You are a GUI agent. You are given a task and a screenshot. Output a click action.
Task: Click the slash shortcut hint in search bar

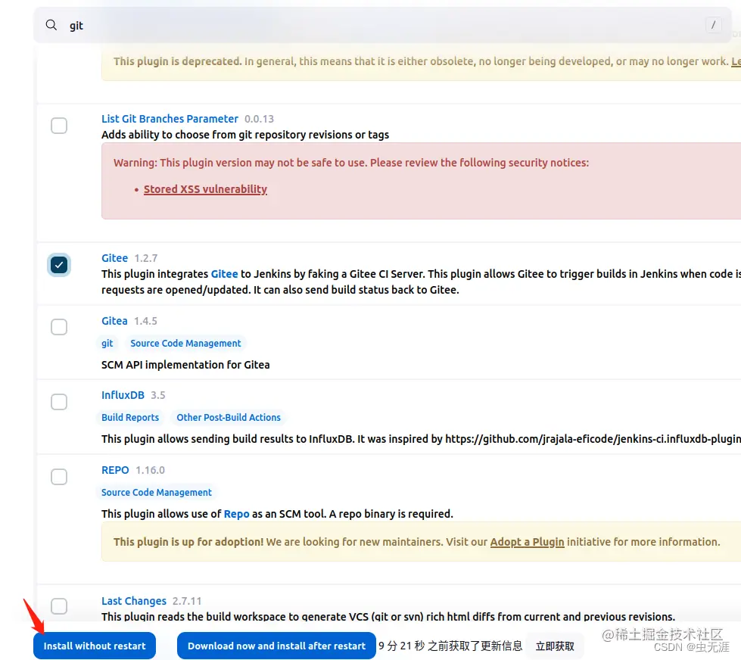click(713, 24)
